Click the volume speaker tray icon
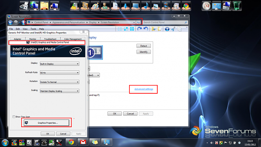Screen dimensions: 261x147 point(212,143)
